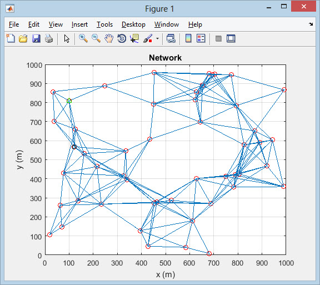Open the Insert menu
Image resolution: width=320 pixels, height=285 pixels.
pos(79,24)
